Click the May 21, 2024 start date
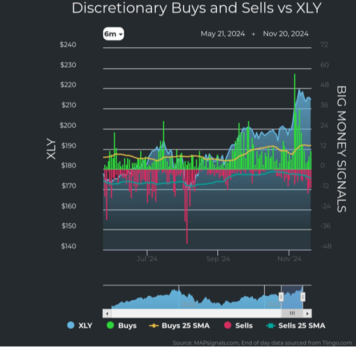Screen dimensions: 356x347 [x=222, y=34]
